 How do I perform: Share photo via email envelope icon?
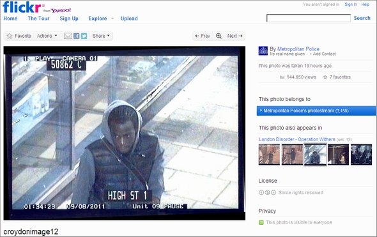tap(68, 36)
